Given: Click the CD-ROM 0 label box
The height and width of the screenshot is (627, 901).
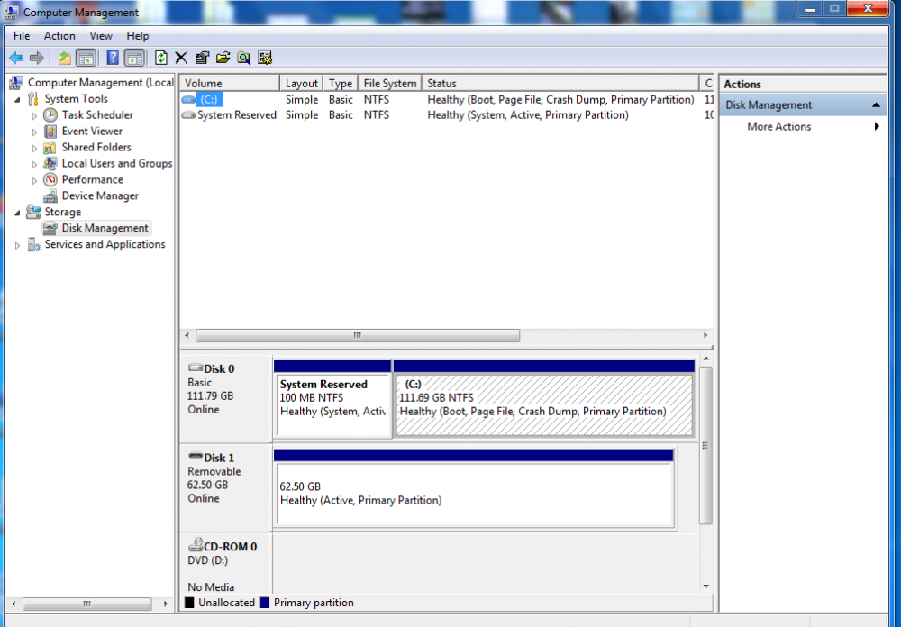Looking at the screenshot, I should tap(226, 564).
